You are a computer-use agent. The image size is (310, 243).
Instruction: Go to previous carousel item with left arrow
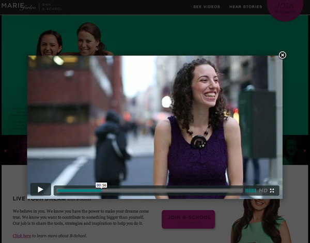pyautogui.click(x=5, y=151)
